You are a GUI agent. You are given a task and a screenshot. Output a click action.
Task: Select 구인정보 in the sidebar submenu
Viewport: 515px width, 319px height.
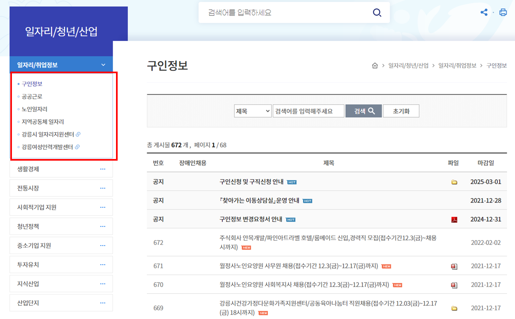point(32,84)
